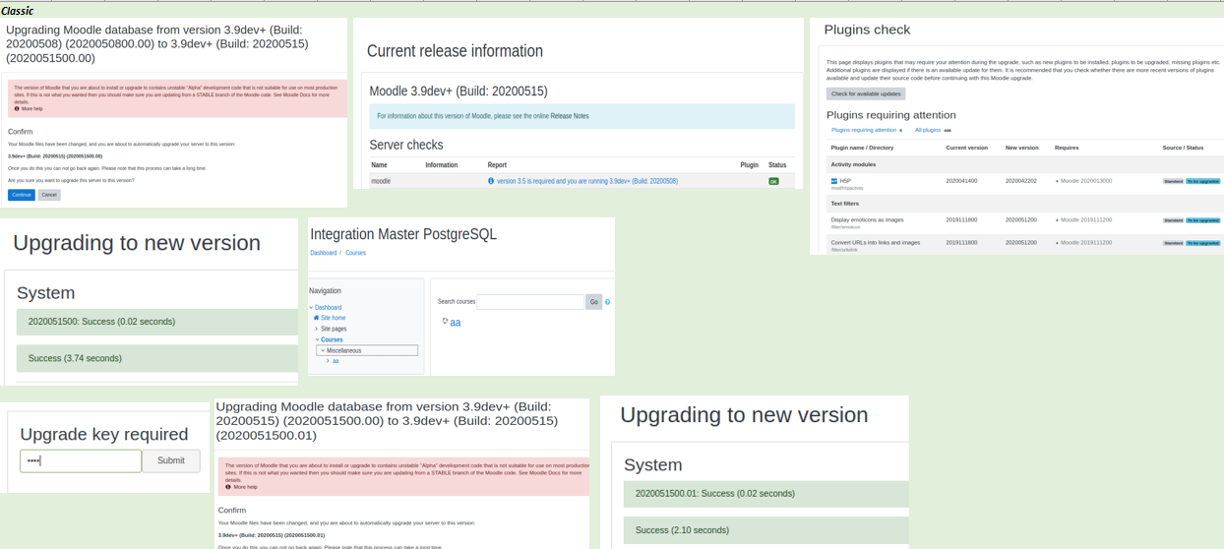Click To be upgraded badge for H5P
The width and height of the screenshot is (1224, 549).
[x=1202, y=181]
